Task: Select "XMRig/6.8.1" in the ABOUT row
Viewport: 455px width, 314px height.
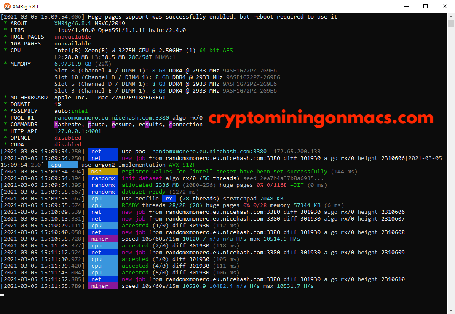Action: (x=72, y=24)
